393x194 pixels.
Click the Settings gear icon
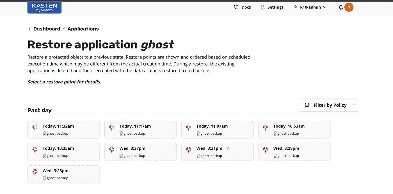(x=263, y=7)
